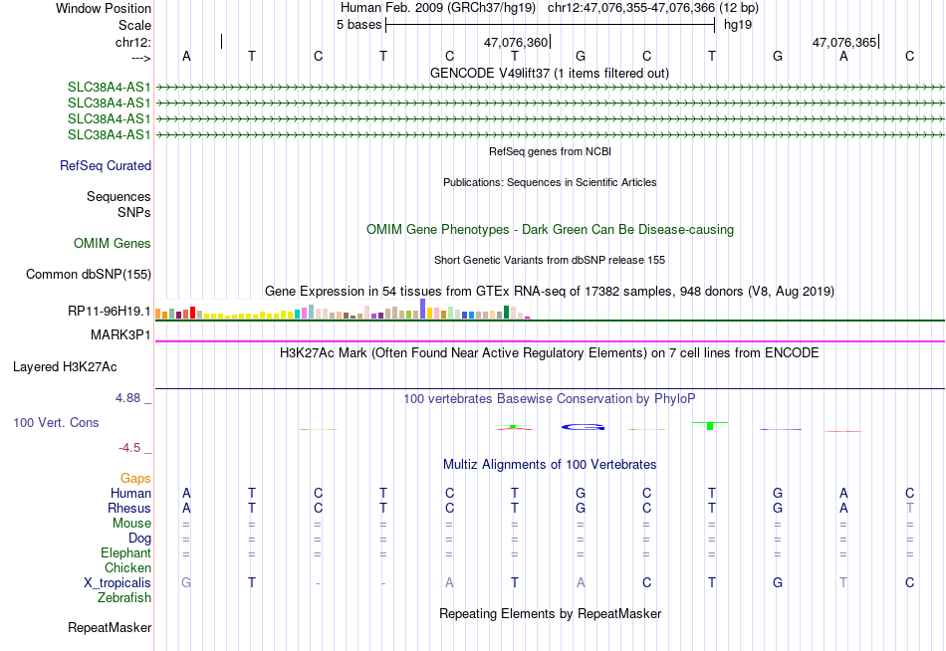The width and height of the screenshot is (946, 651).
Task: Click the dark green bar in GTEx chart
Action: point(506,312)
